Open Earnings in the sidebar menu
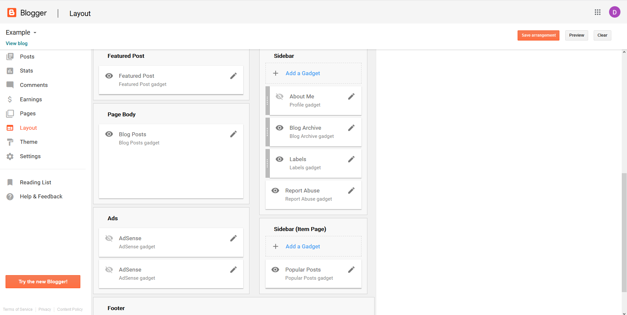627x315 pixels. pos(31,99)
